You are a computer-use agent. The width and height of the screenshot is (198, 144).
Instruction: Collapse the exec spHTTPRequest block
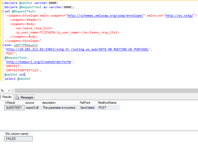2,45
